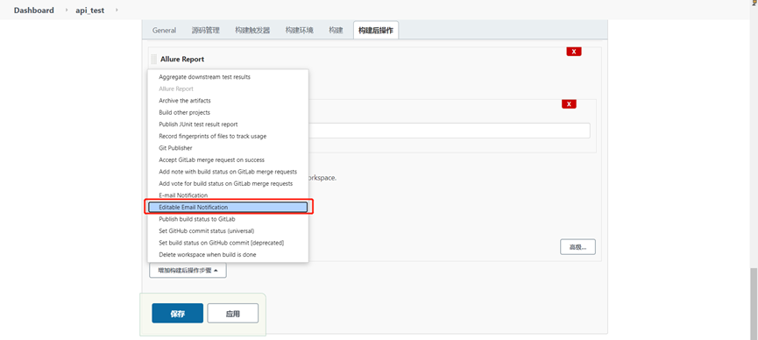Choose Editable Email Notification menu item

click(228, 207)
